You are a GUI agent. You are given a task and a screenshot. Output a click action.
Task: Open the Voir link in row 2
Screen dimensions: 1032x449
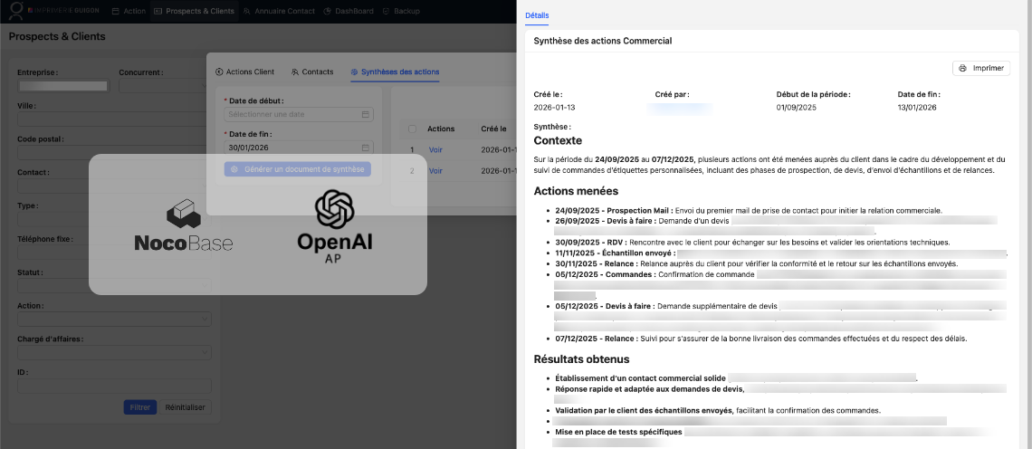[x=435, y=170]
